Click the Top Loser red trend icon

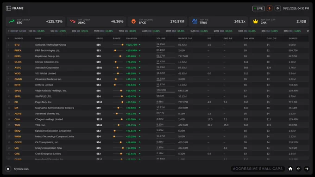coord(73,21)
